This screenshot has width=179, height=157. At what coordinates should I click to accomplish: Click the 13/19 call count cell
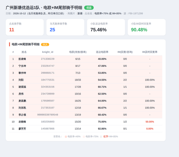(78, 115)
